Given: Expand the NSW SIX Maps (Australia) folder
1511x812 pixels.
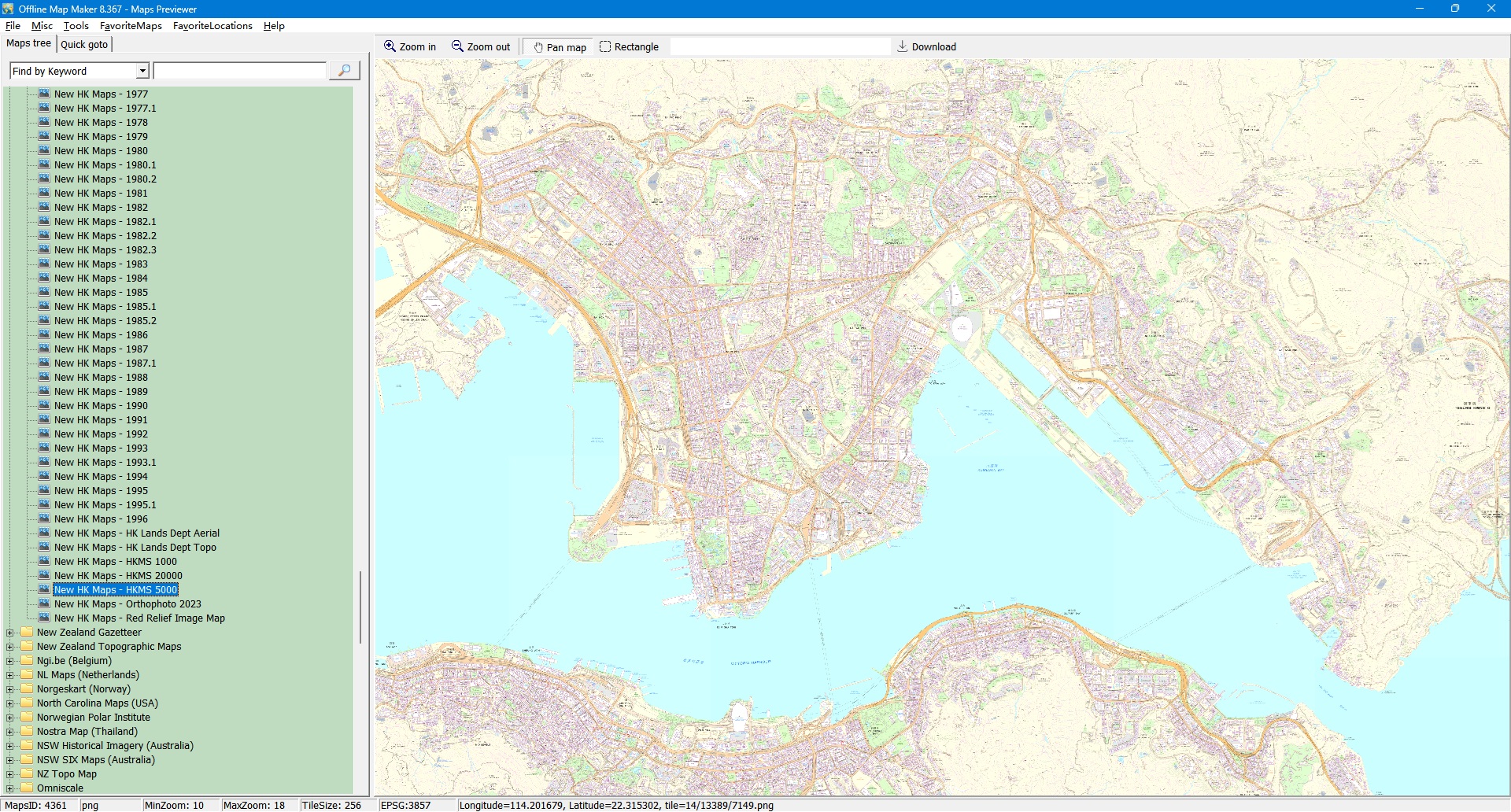Looking at the screenshot, I should point(10,760).
